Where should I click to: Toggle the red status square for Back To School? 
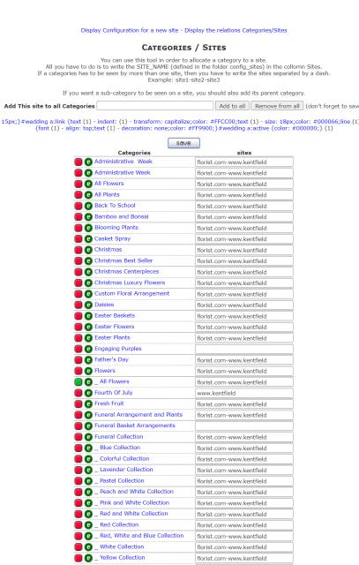pos(79,206)
